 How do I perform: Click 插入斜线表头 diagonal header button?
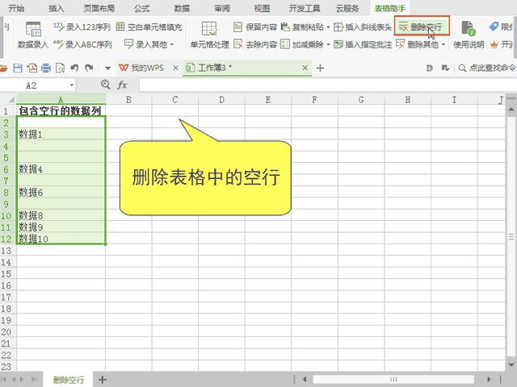363,27
